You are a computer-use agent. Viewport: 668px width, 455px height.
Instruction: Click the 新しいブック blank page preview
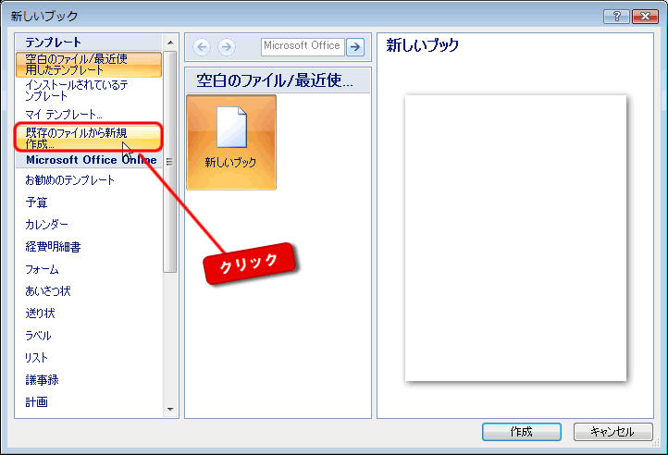coord(515,239)
